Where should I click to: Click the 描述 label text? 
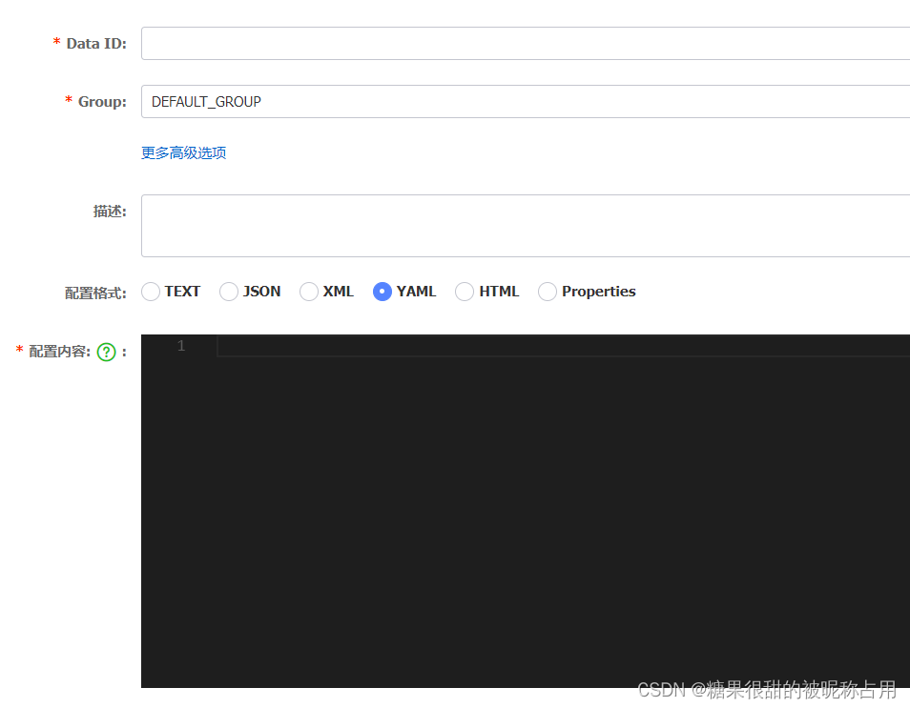pyautogui.click(x=110, y=212)
